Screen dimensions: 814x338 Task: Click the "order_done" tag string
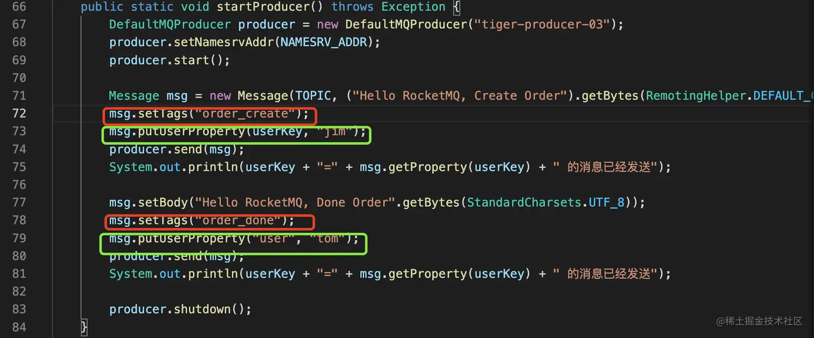tap(238, 220)
